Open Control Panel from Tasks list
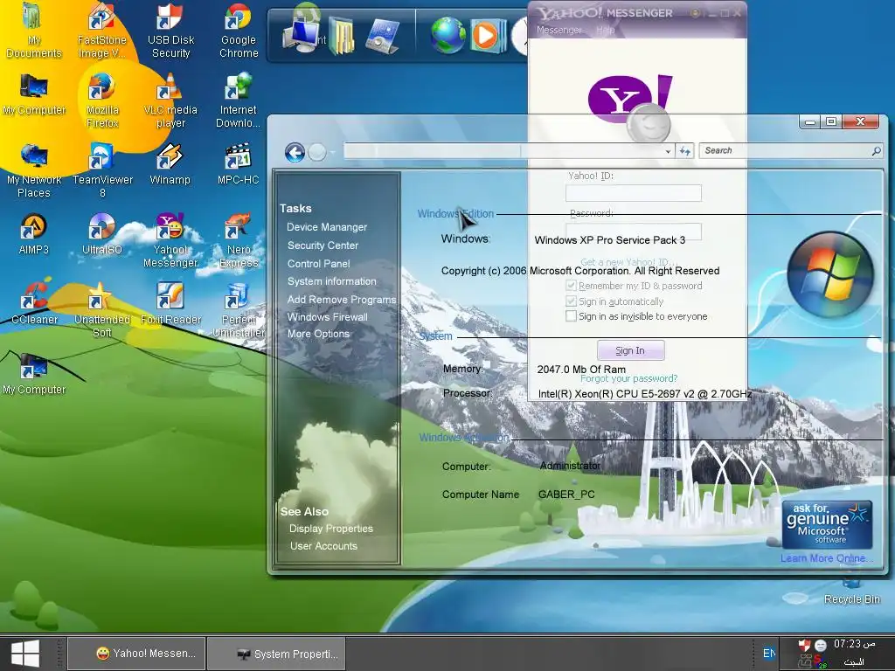This screenshot has height=671, width=895. (318, 264)
